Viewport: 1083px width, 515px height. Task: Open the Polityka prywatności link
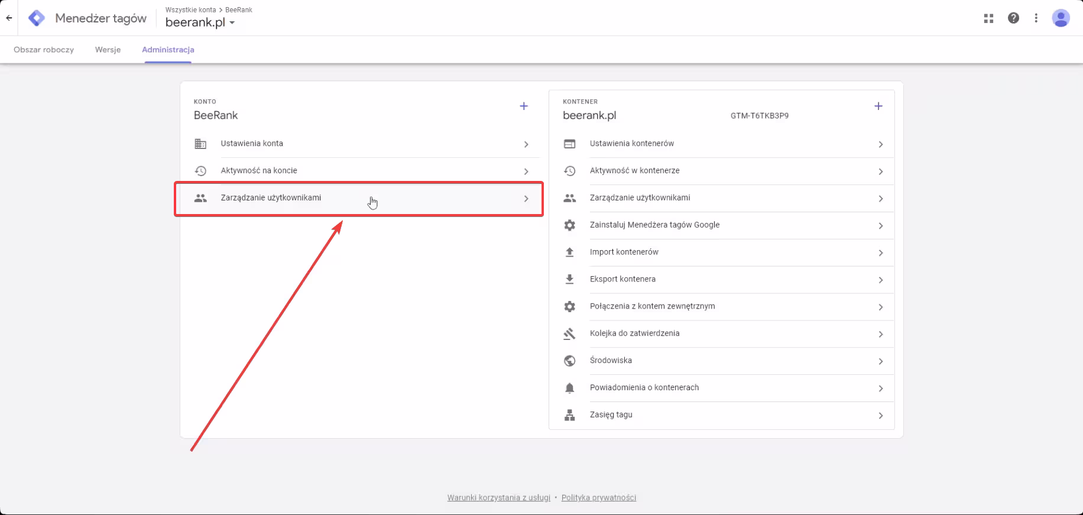pos(598,498)
